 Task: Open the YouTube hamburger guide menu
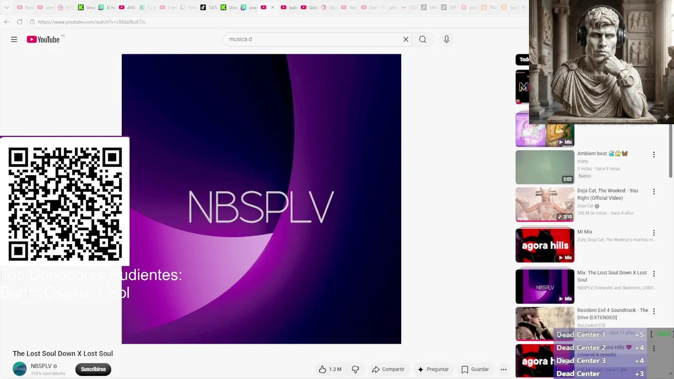pyautogui.click(x=14, y=39)
